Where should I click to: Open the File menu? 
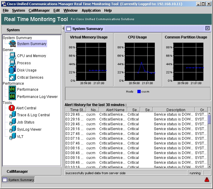pyautogui.click(x=6, y=11)
